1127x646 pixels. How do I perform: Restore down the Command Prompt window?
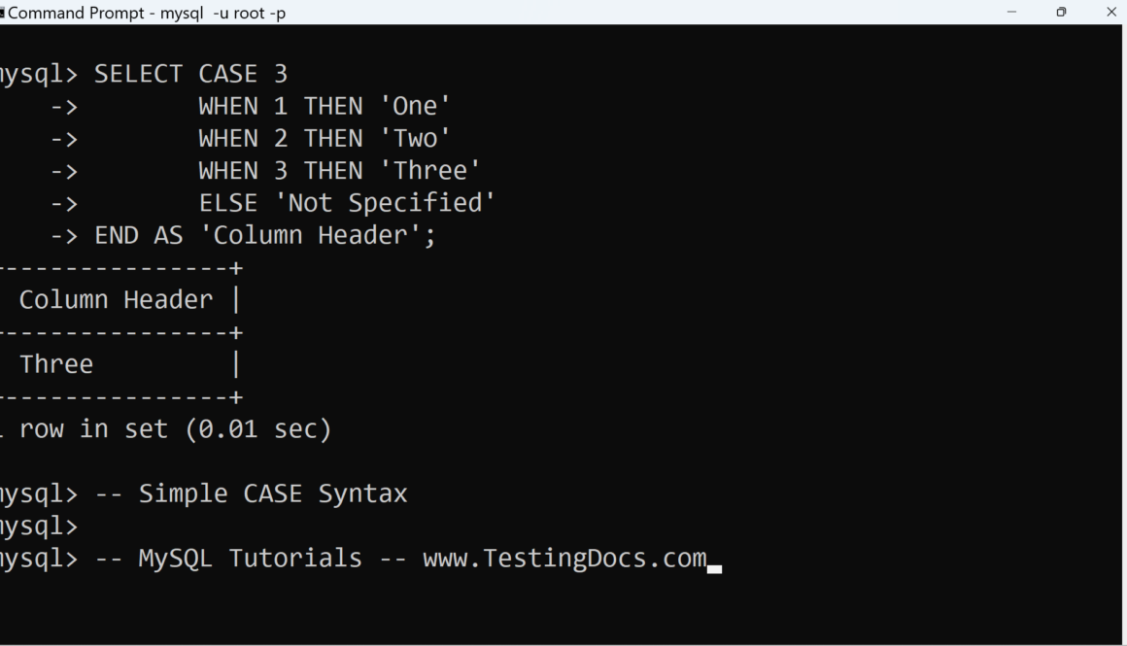click(1061, 12)
